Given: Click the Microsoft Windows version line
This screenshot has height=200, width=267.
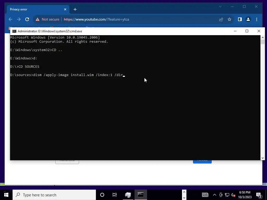Looking at the screenshot, I should [55, 37].
